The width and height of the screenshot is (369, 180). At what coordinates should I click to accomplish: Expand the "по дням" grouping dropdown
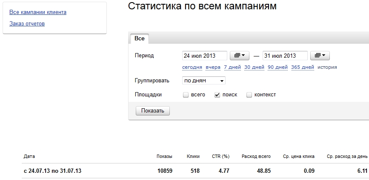204,81
